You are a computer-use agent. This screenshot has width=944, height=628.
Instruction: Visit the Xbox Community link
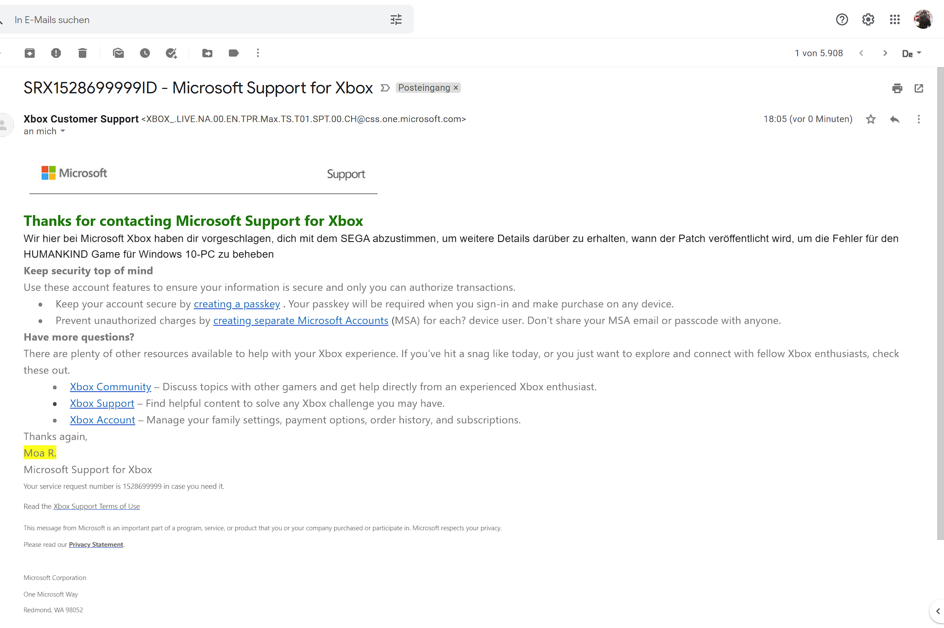110,386
